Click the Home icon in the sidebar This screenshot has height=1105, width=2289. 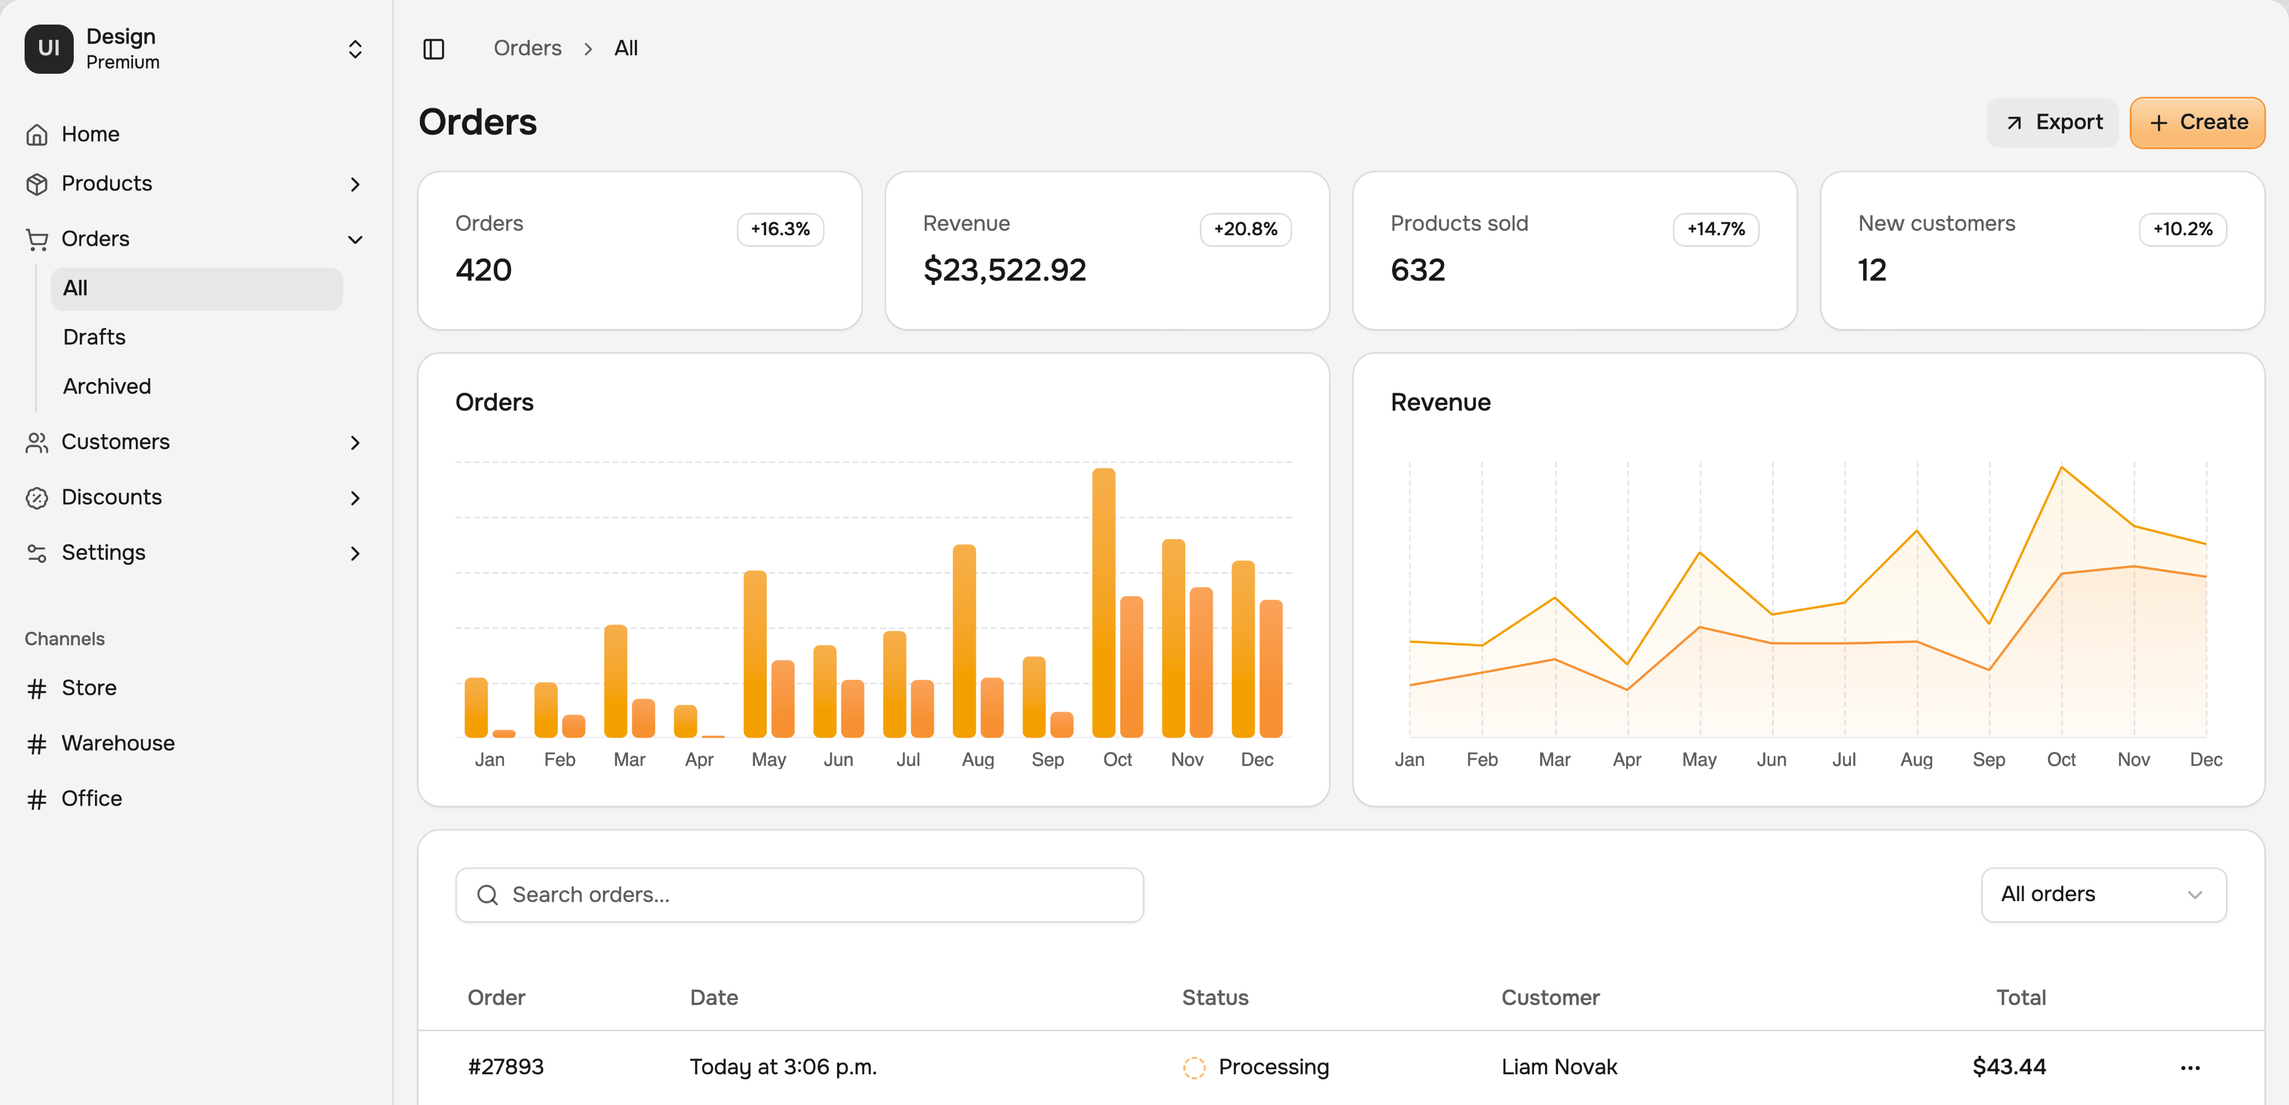[36, 134]
